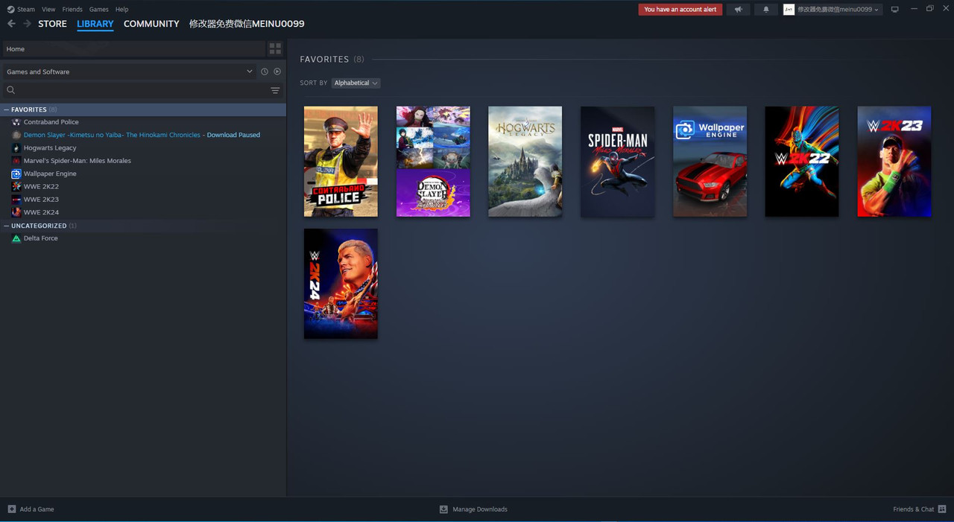
Task: Open the account name dropdown
Action: pyautogui.click(x=838, y=10)
